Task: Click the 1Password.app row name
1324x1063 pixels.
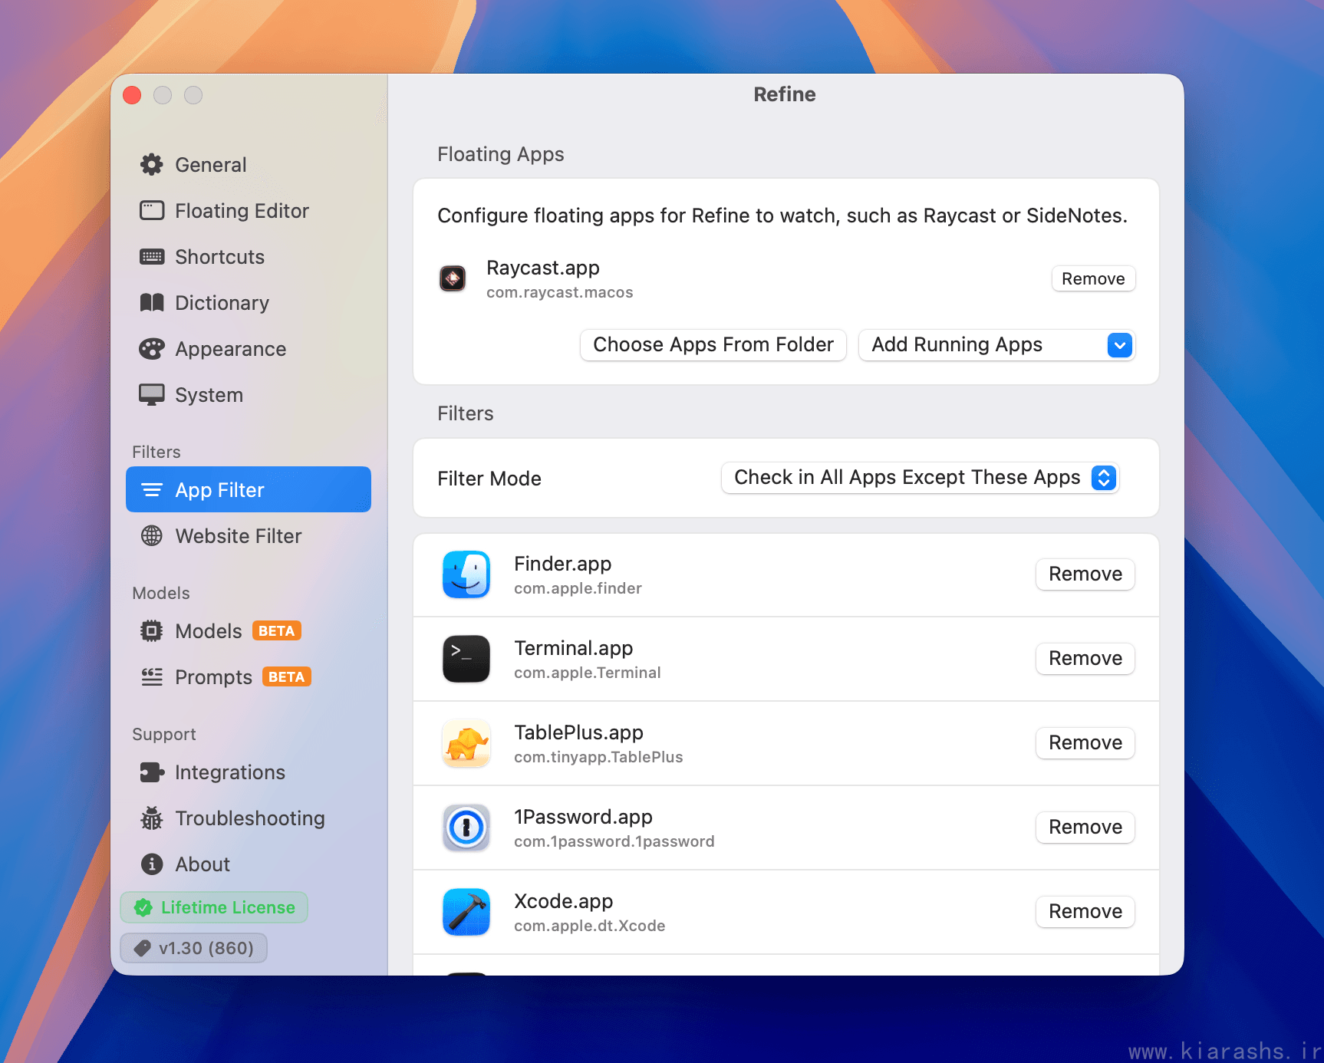Action: [583, 817]
